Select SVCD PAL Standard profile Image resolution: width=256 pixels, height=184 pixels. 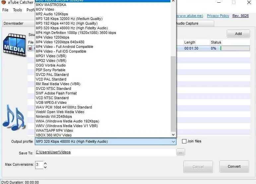pyautogui.click(x=103, y=75)
